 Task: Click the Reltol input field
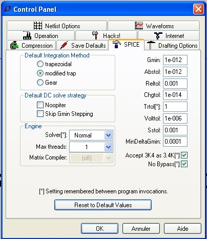coord(175,84)
